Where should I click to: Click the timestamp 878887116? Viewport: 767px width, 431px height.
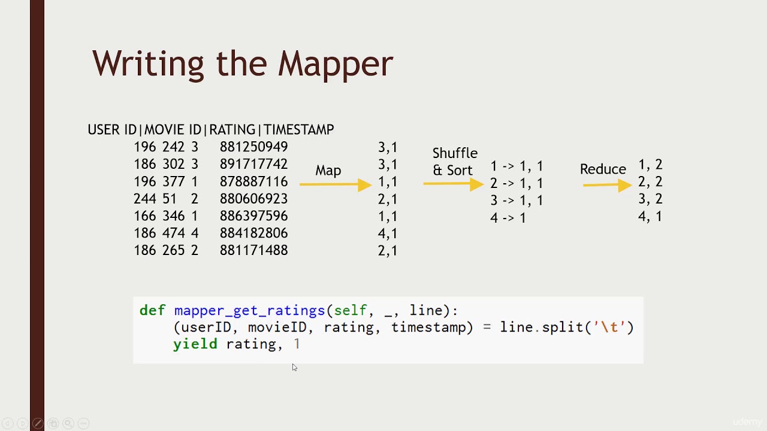click(253, 181)
